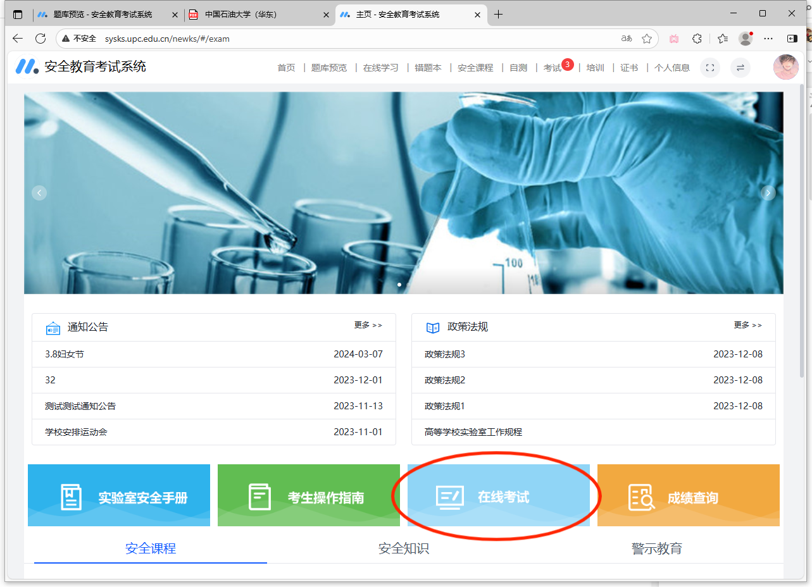The height and width of the screenshot is (587, 812).
Task: Click the 在线考试 tile button
Action: coord(498,497)
